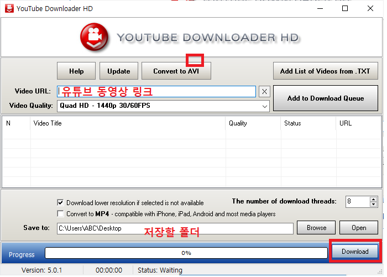
Task: Decrease the download threads with down arrow
Action: [x=373, y=205]
